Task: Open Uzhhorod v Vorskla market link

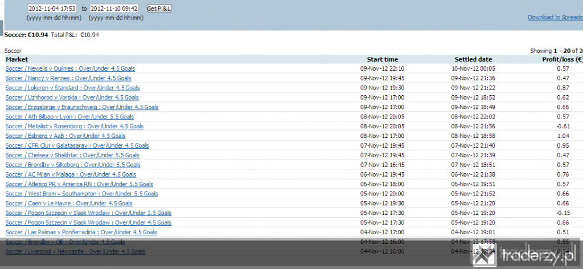Action: click(x=72, y=97)
